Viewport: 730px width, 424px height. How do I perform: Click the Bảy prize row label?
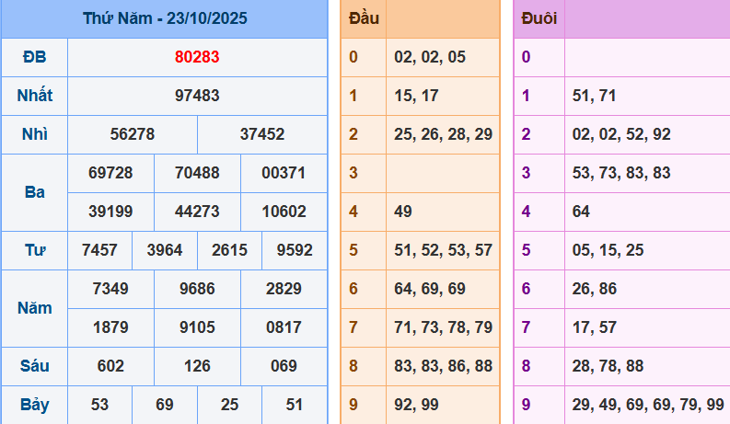(x=34, y=405)
